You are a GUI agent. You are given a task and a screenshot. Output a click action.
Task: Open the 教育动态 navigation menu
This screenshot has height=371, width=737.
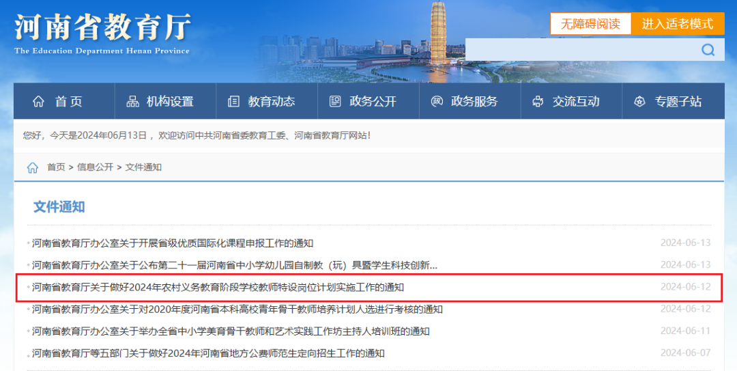pos(272,102)
